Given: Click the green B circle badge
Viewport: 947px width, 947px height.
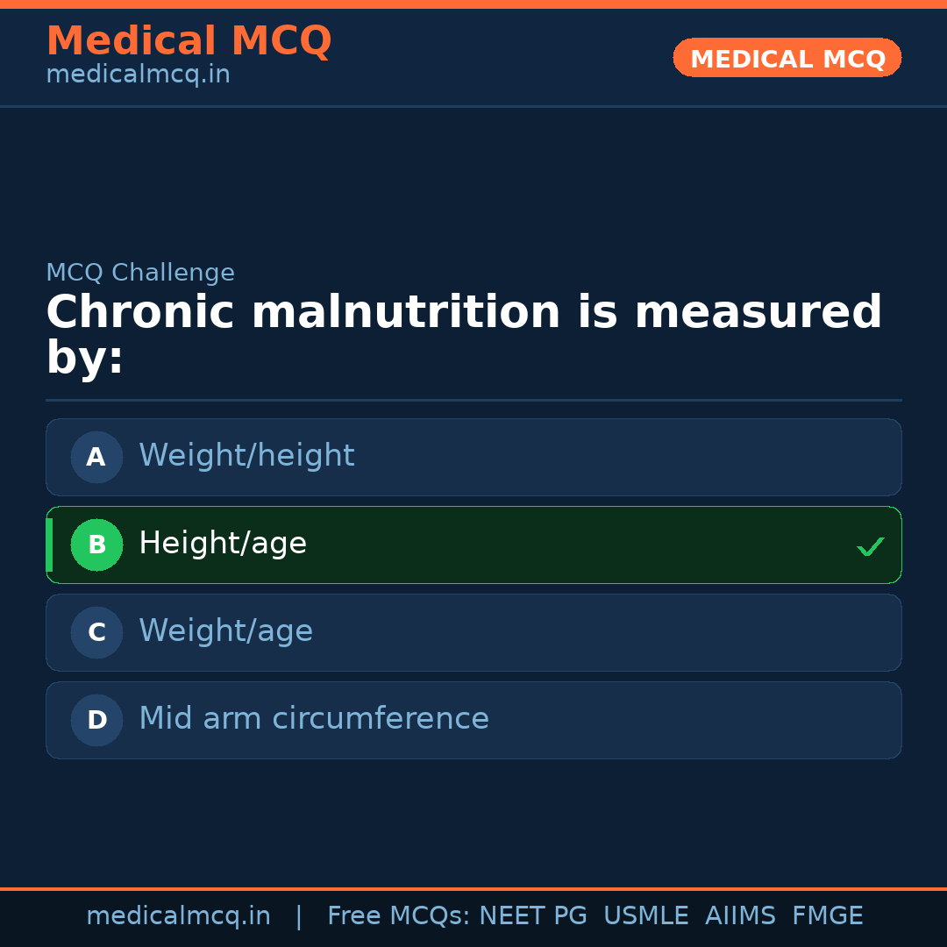Looking at the screenshot, I should click(x=96, y=545).
